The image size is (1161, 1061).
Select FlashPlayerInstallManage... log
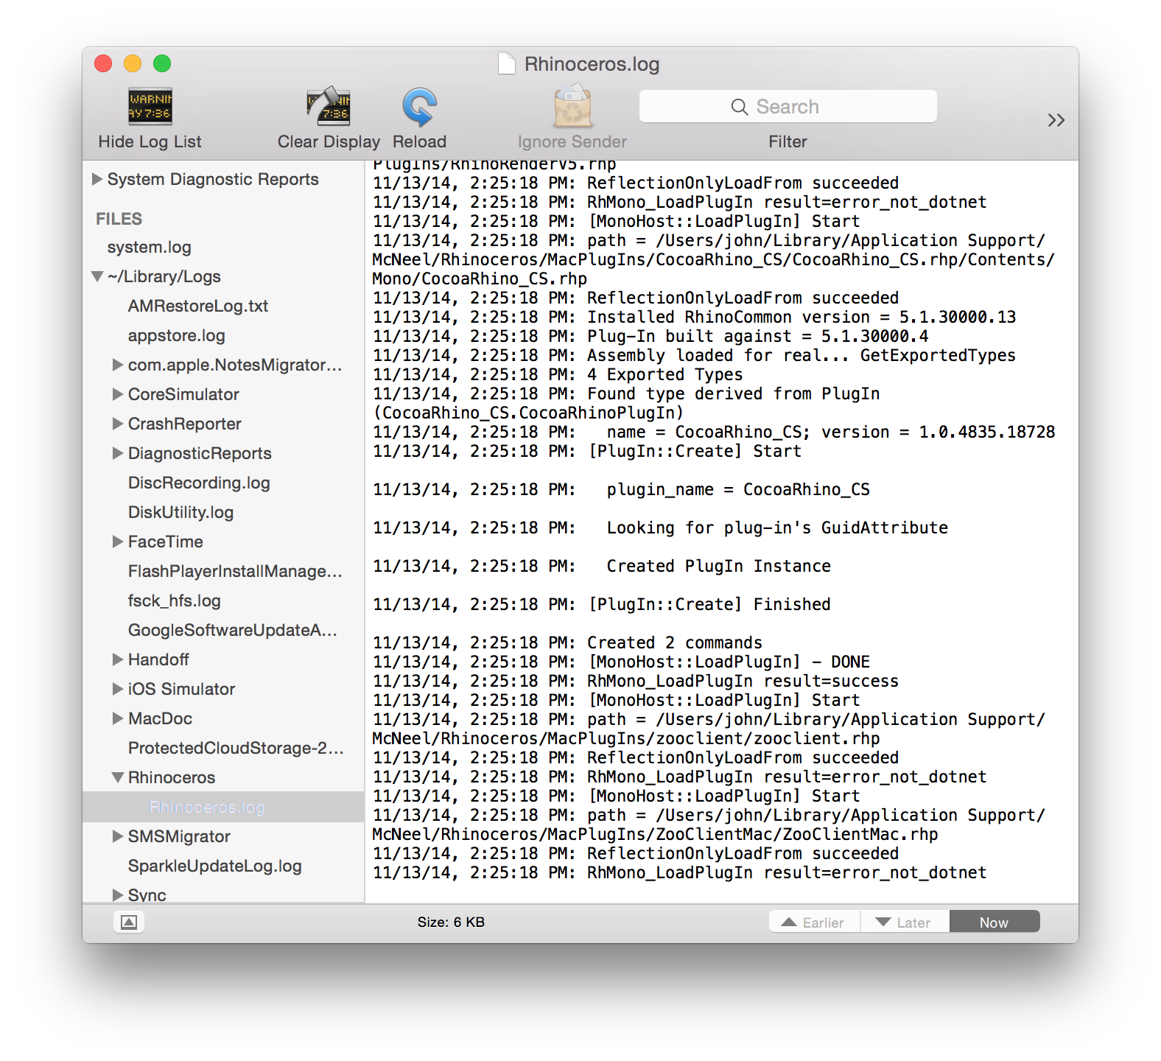tap(235, 572)
